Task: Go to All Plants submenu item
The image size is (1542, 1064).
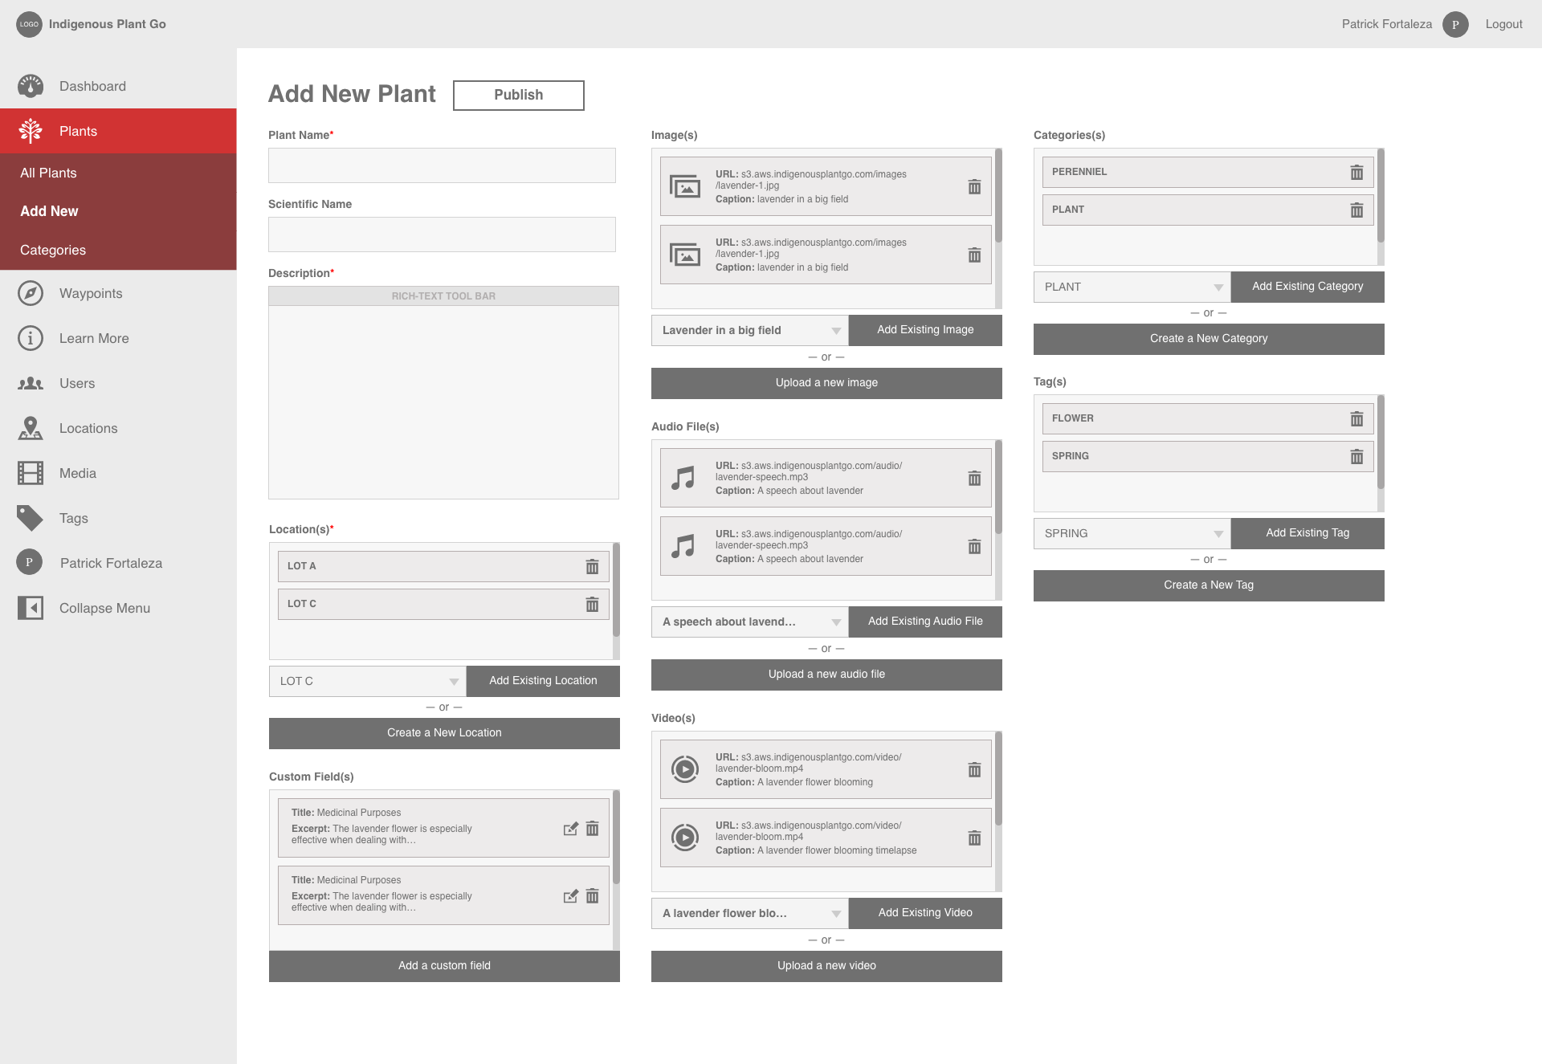Action: coord(48,173)
